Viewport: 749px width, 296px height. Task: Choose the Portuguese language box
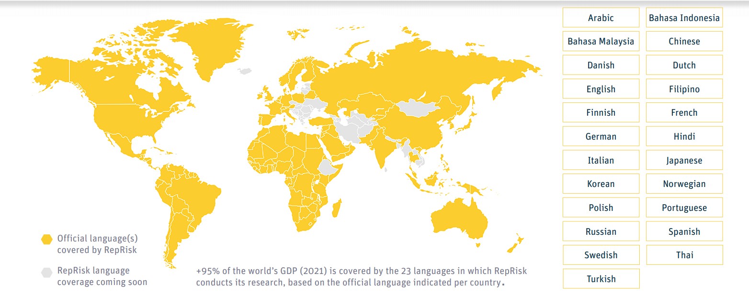(x=684, y=208)
